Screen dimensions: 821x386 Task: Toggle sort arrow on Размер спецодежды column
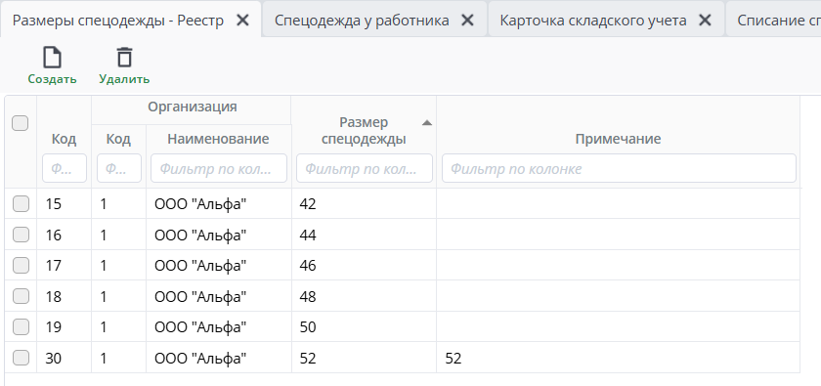point(427,123)
